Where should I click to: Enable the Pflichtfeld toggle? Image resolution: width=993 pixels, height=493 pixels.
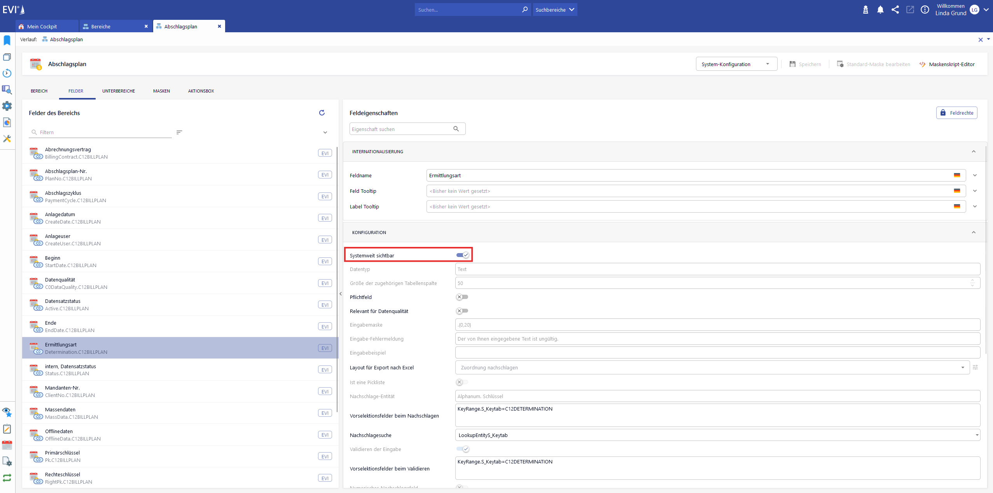(462, 297)
